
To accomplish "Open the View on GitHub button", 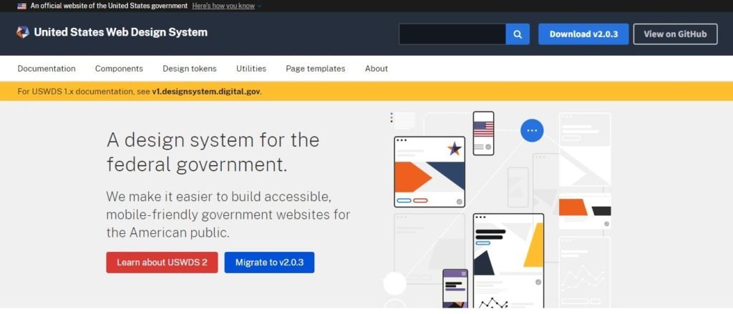I will (675, 34).
